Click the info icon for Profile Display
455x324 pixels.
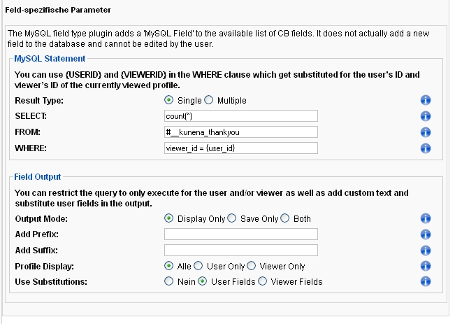coord(426,266)
